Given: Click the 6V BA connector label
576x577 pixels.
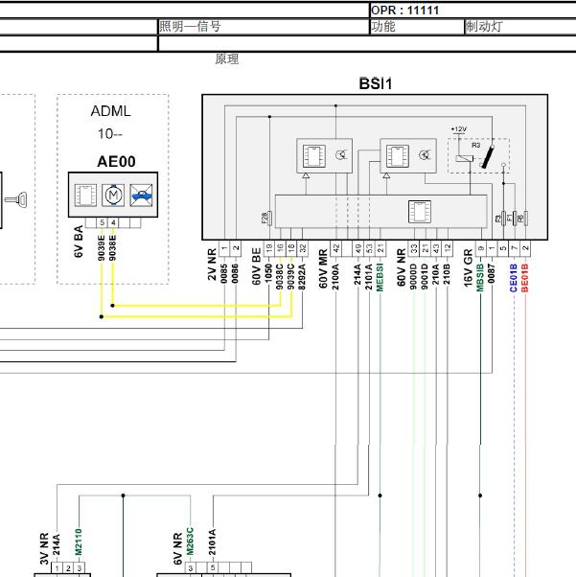Looking at the screenshot, I should [79, 242].
